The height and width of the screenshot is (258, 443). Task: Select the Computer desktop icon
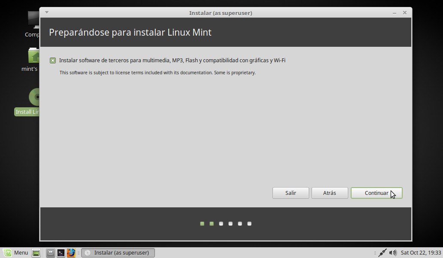coord(33,19)
